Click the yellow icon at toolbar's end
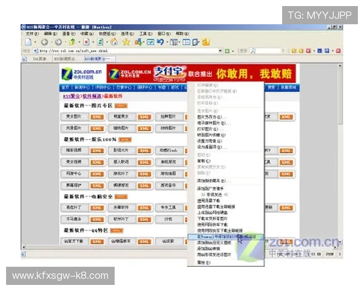Viewport: 364px width, 291px height. tap(206, 42)
